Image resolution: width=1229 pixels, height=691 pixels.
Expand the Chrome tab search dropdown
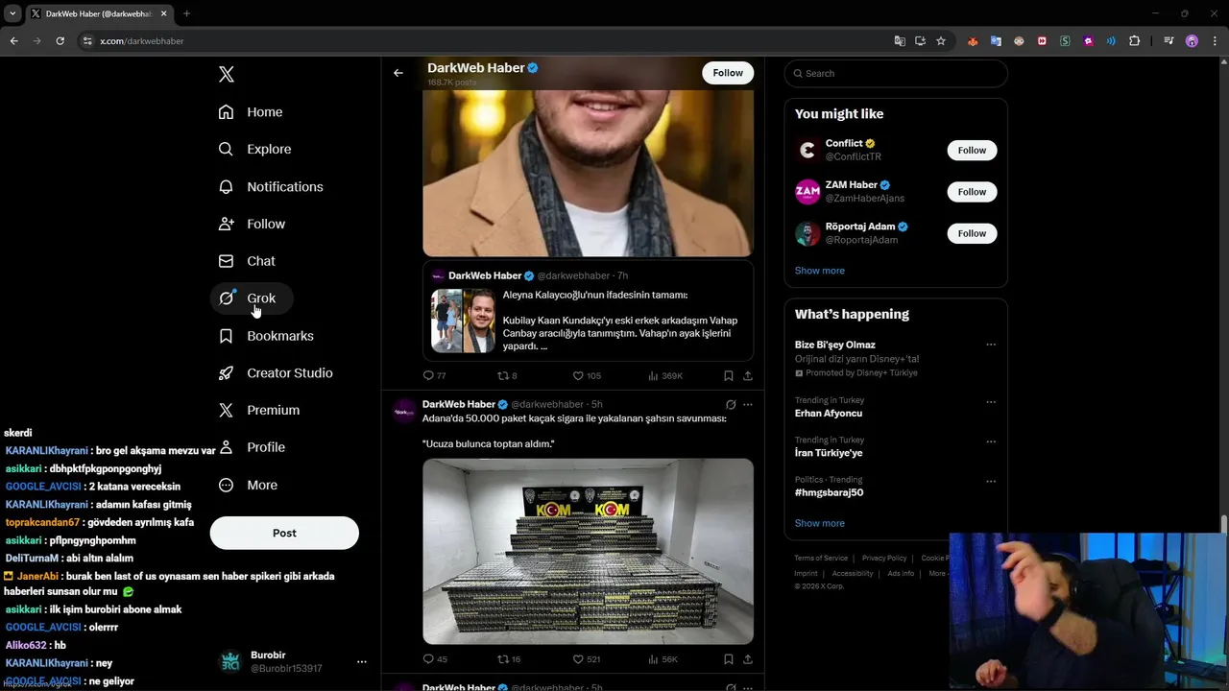tap(12, 13)
